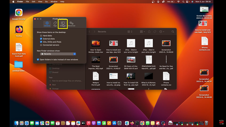
Task: Open the Advanced tab in Finder Settings
Action: (x=71, y=24)
